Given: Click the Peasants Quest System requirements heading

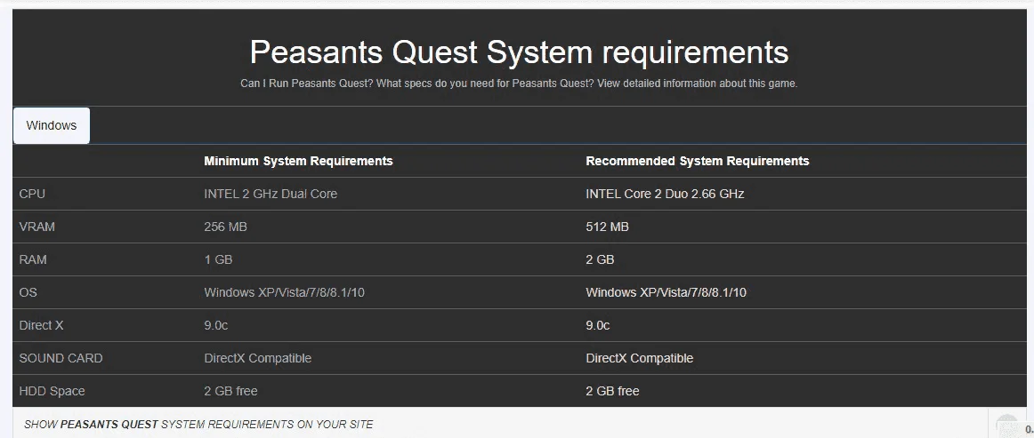Looking at the screenshot, I should point(519,52).
